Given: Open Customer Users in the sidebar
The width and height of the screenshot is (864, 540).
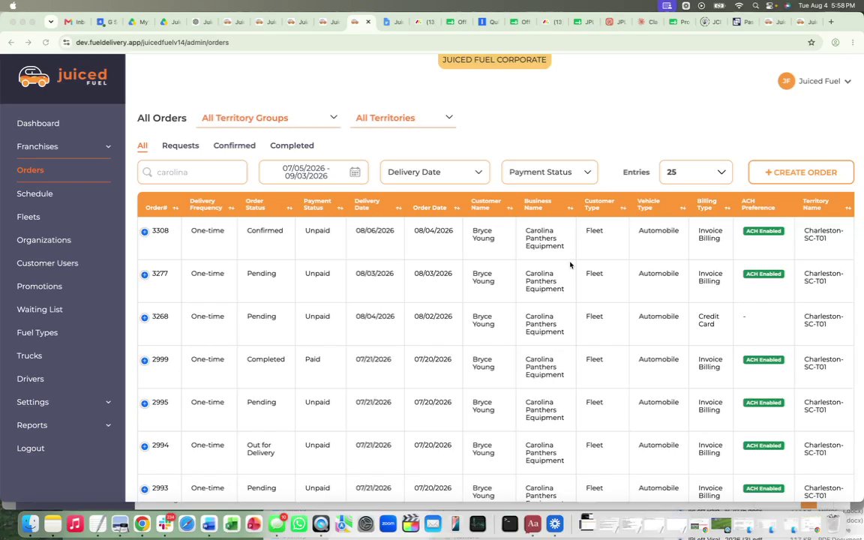Looking at the screenshot, I should click(47, 263).
